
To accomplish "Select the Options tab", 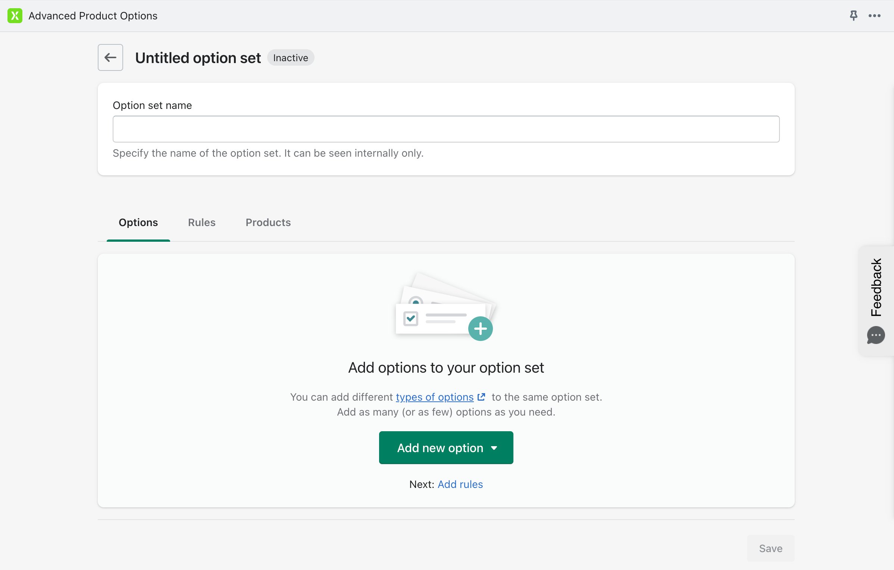I will 139,222.
